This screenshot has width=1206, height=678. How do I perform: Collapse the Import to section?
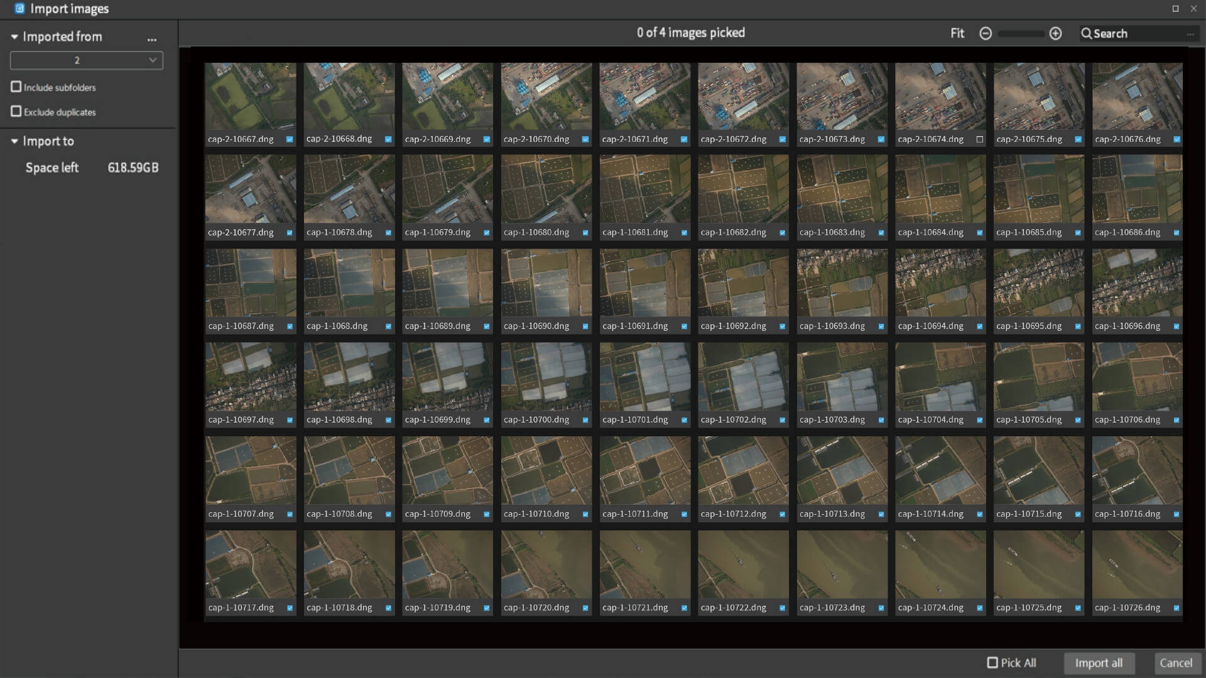click(x=14, y=141)
